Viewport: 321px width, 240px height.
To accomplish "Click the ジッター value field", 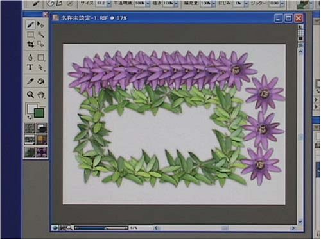I will pyautogui.click(x=274, y=3).
